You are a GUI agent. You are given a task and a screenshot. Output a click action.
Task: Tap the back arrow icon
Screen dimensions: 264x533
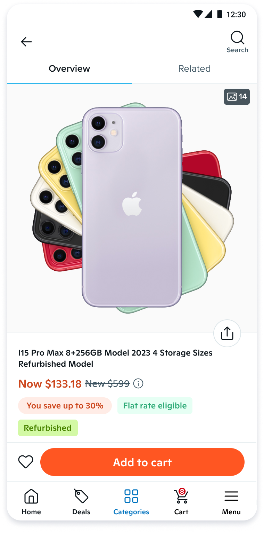click(x=26, y=42)
